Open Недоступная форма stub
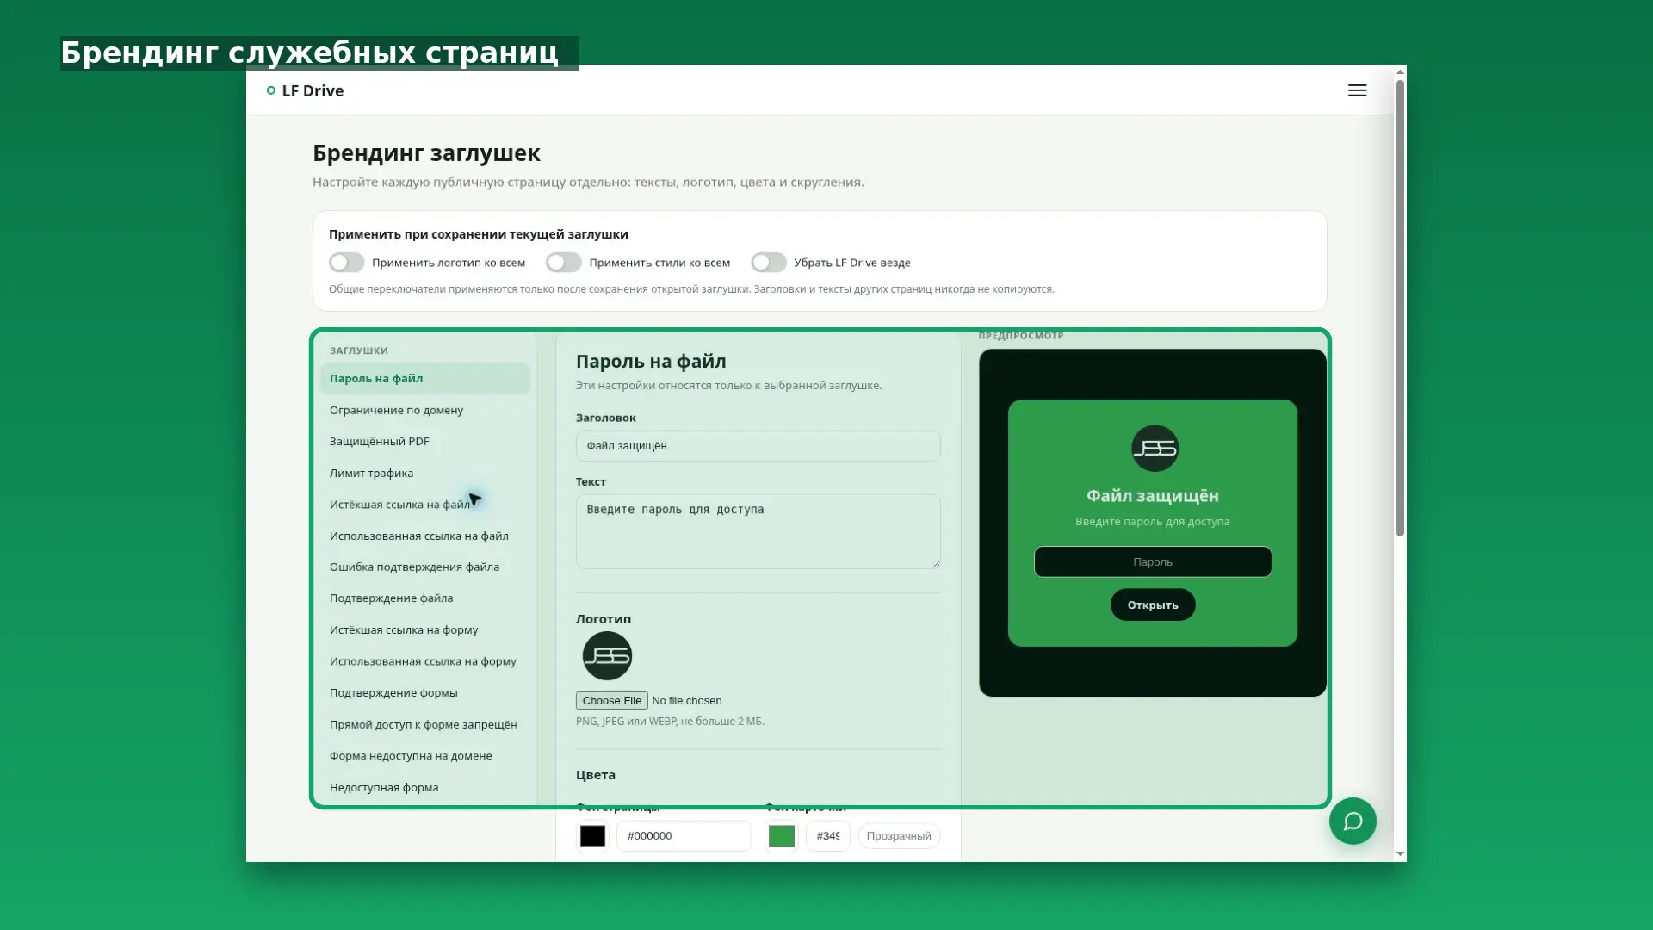 (x=425, y=787)
